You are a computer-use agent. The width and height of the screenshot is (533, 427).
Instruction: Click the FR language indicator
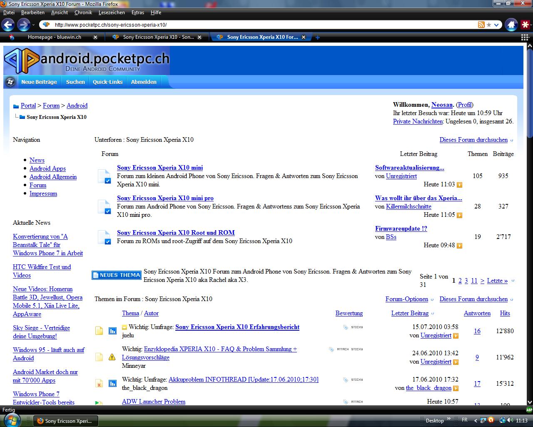[x=464, y=420]
